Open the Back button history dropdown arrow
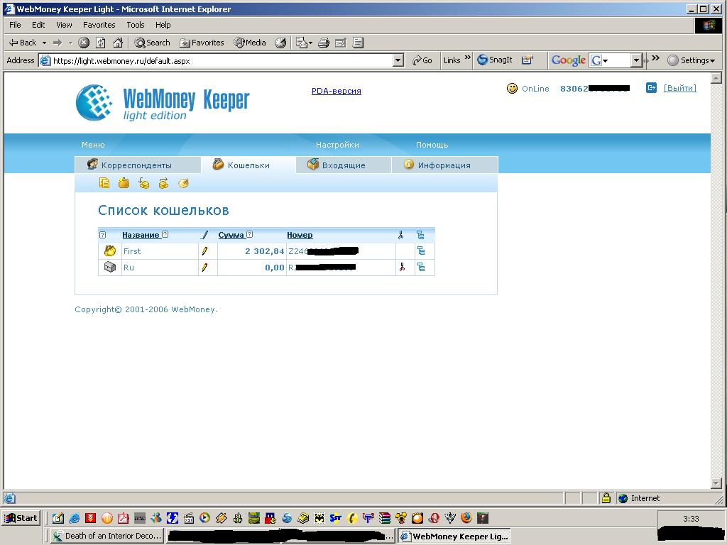The image size is (727, 545). [44, 43]
